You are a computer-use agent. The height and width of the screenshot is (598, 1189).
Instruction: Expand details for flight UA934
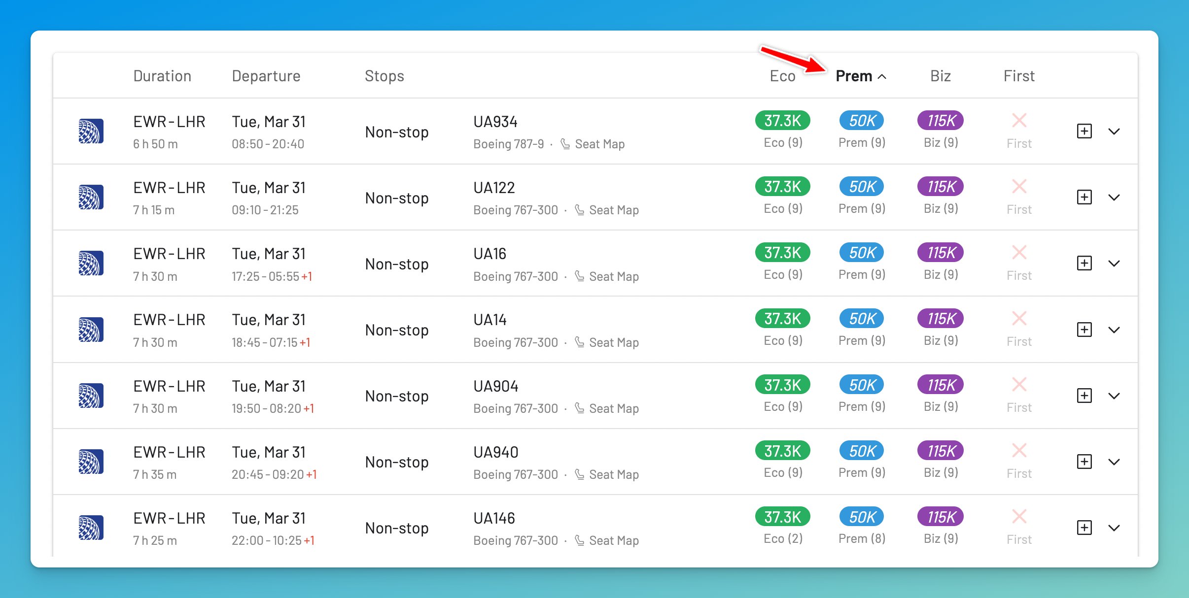[x=1115, y=131]
